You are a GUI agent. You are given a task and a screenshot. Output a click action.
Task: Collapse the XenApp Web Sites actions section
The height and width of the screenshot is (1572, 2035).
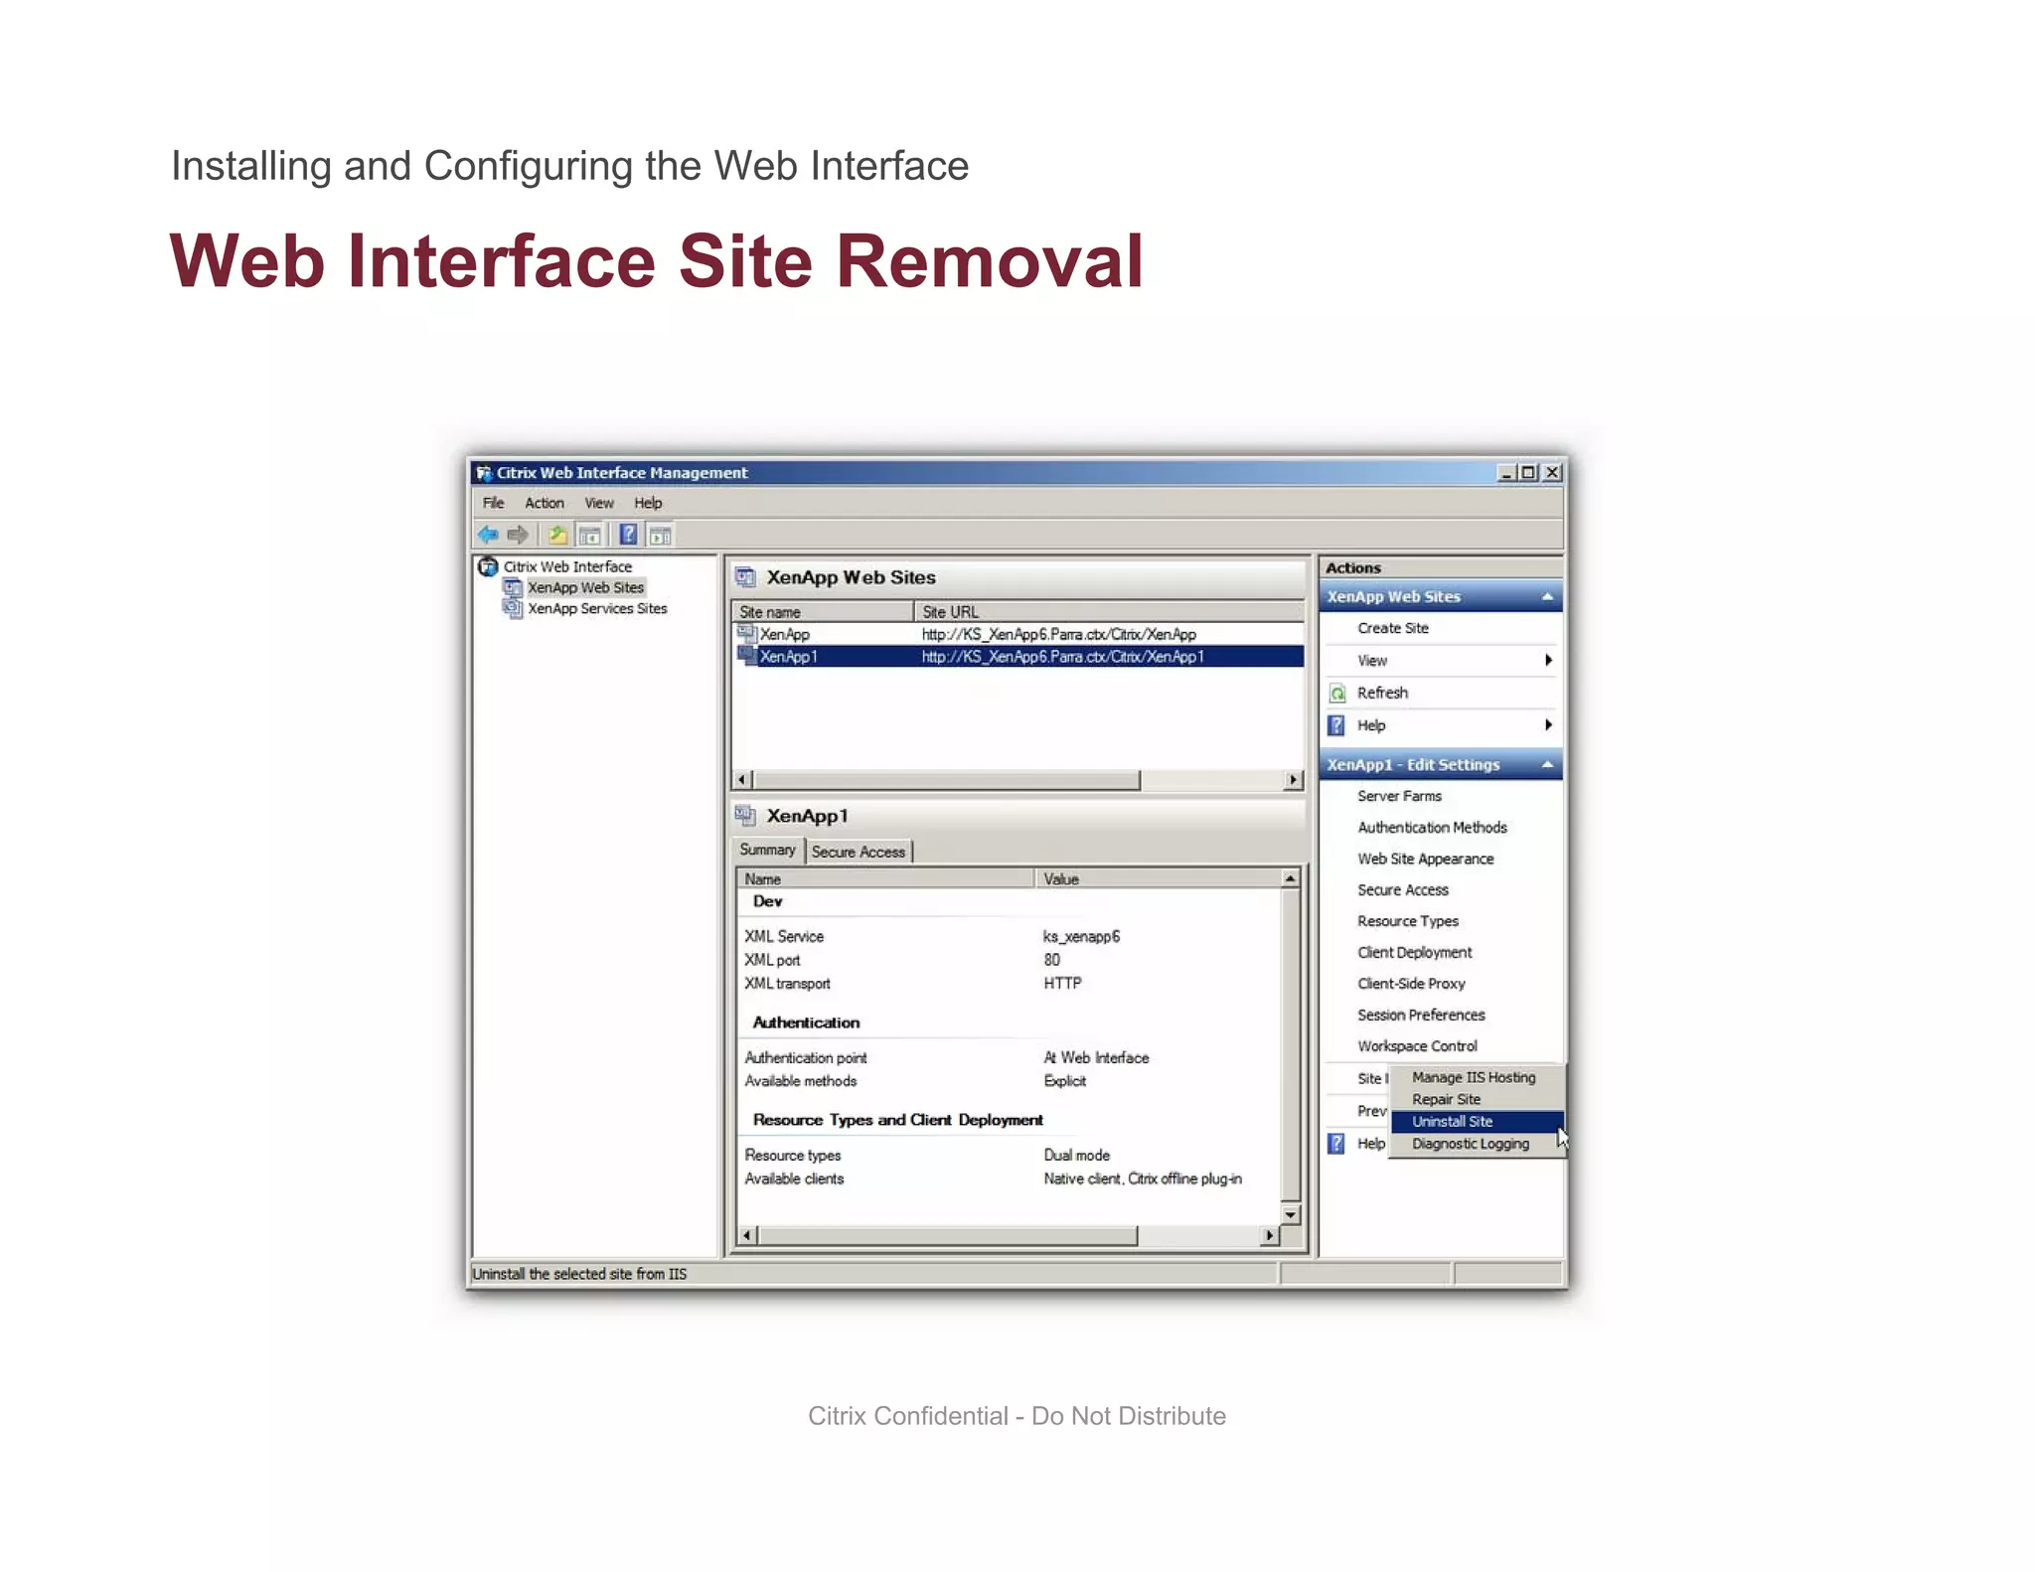pos(1547,596)
